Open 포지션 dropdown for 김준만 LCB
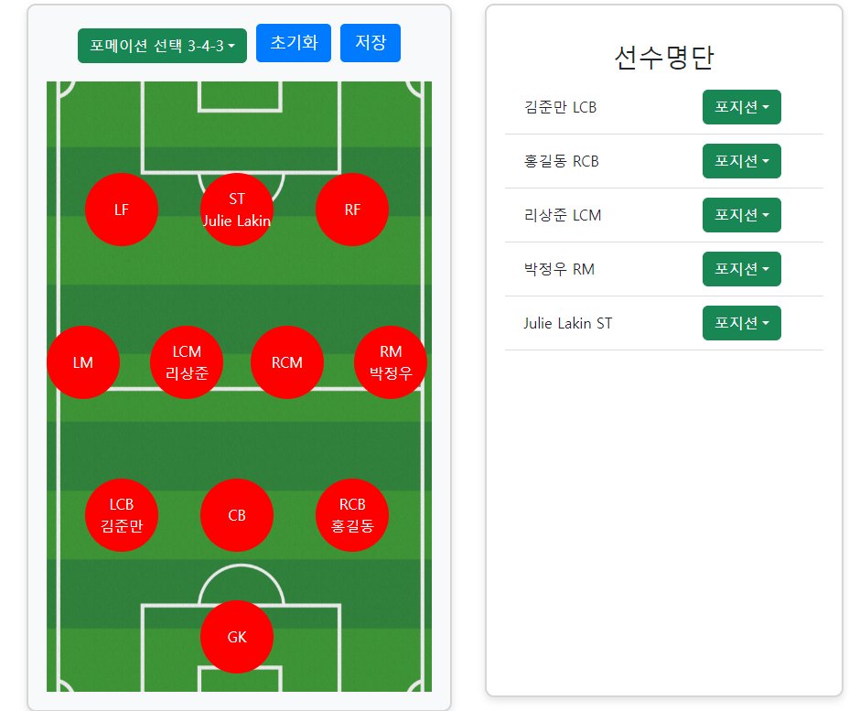This screenshot has width=849, height=711. (x=741, y=107)
